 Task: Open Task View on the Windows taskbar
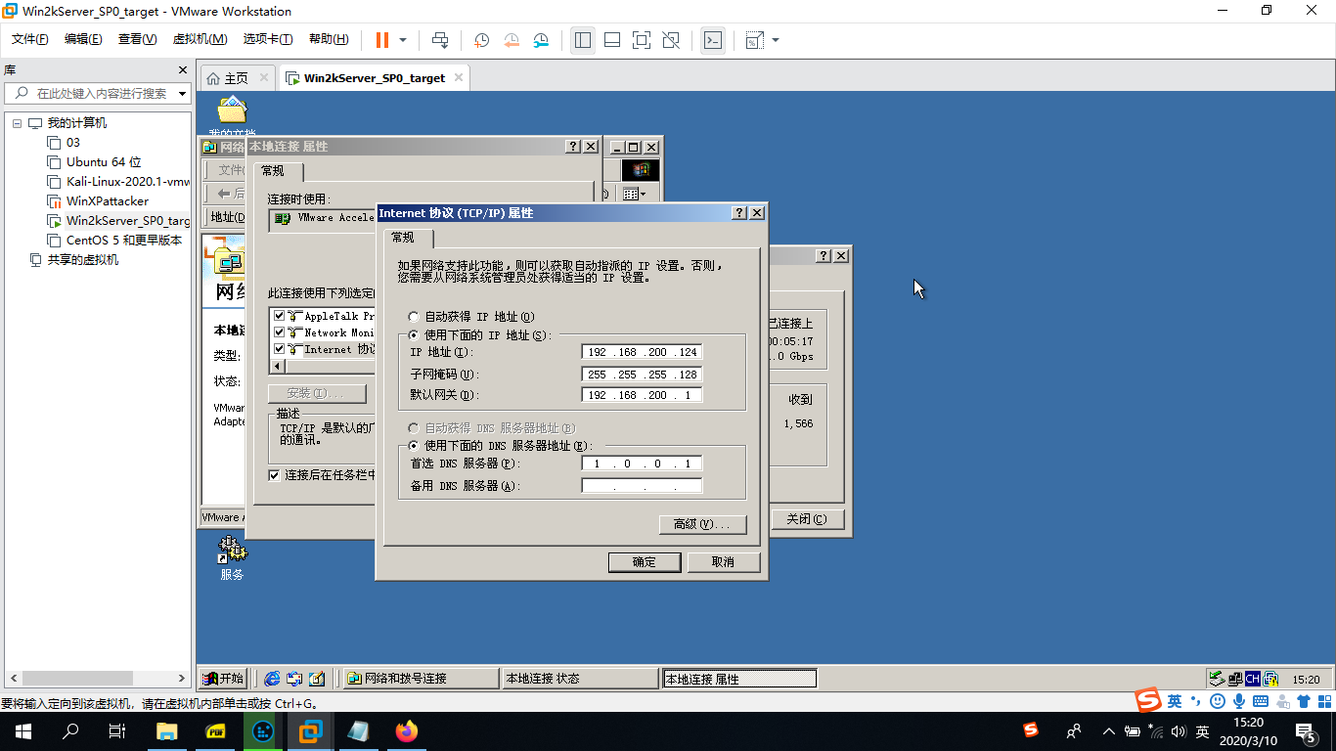(x=117, y=731)
